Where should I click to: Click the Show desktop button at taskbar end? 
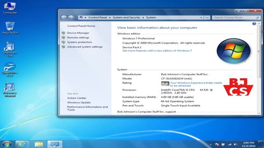pyautogui.click(x=261, y=144)
